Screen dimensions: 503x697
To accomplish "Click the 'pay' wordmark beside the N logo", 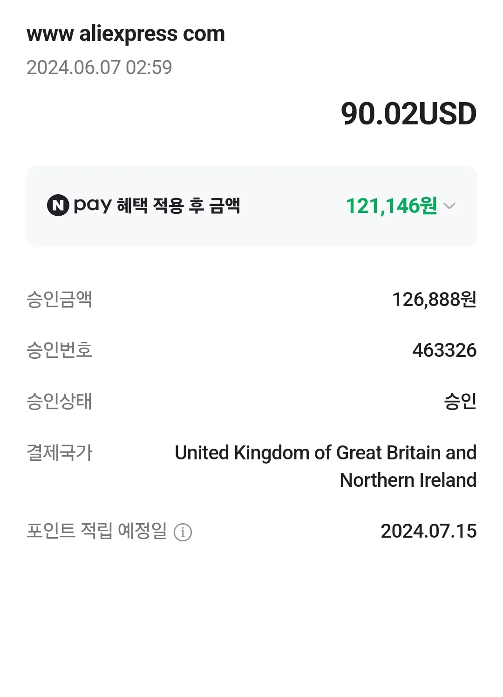I will coord(93,205).
